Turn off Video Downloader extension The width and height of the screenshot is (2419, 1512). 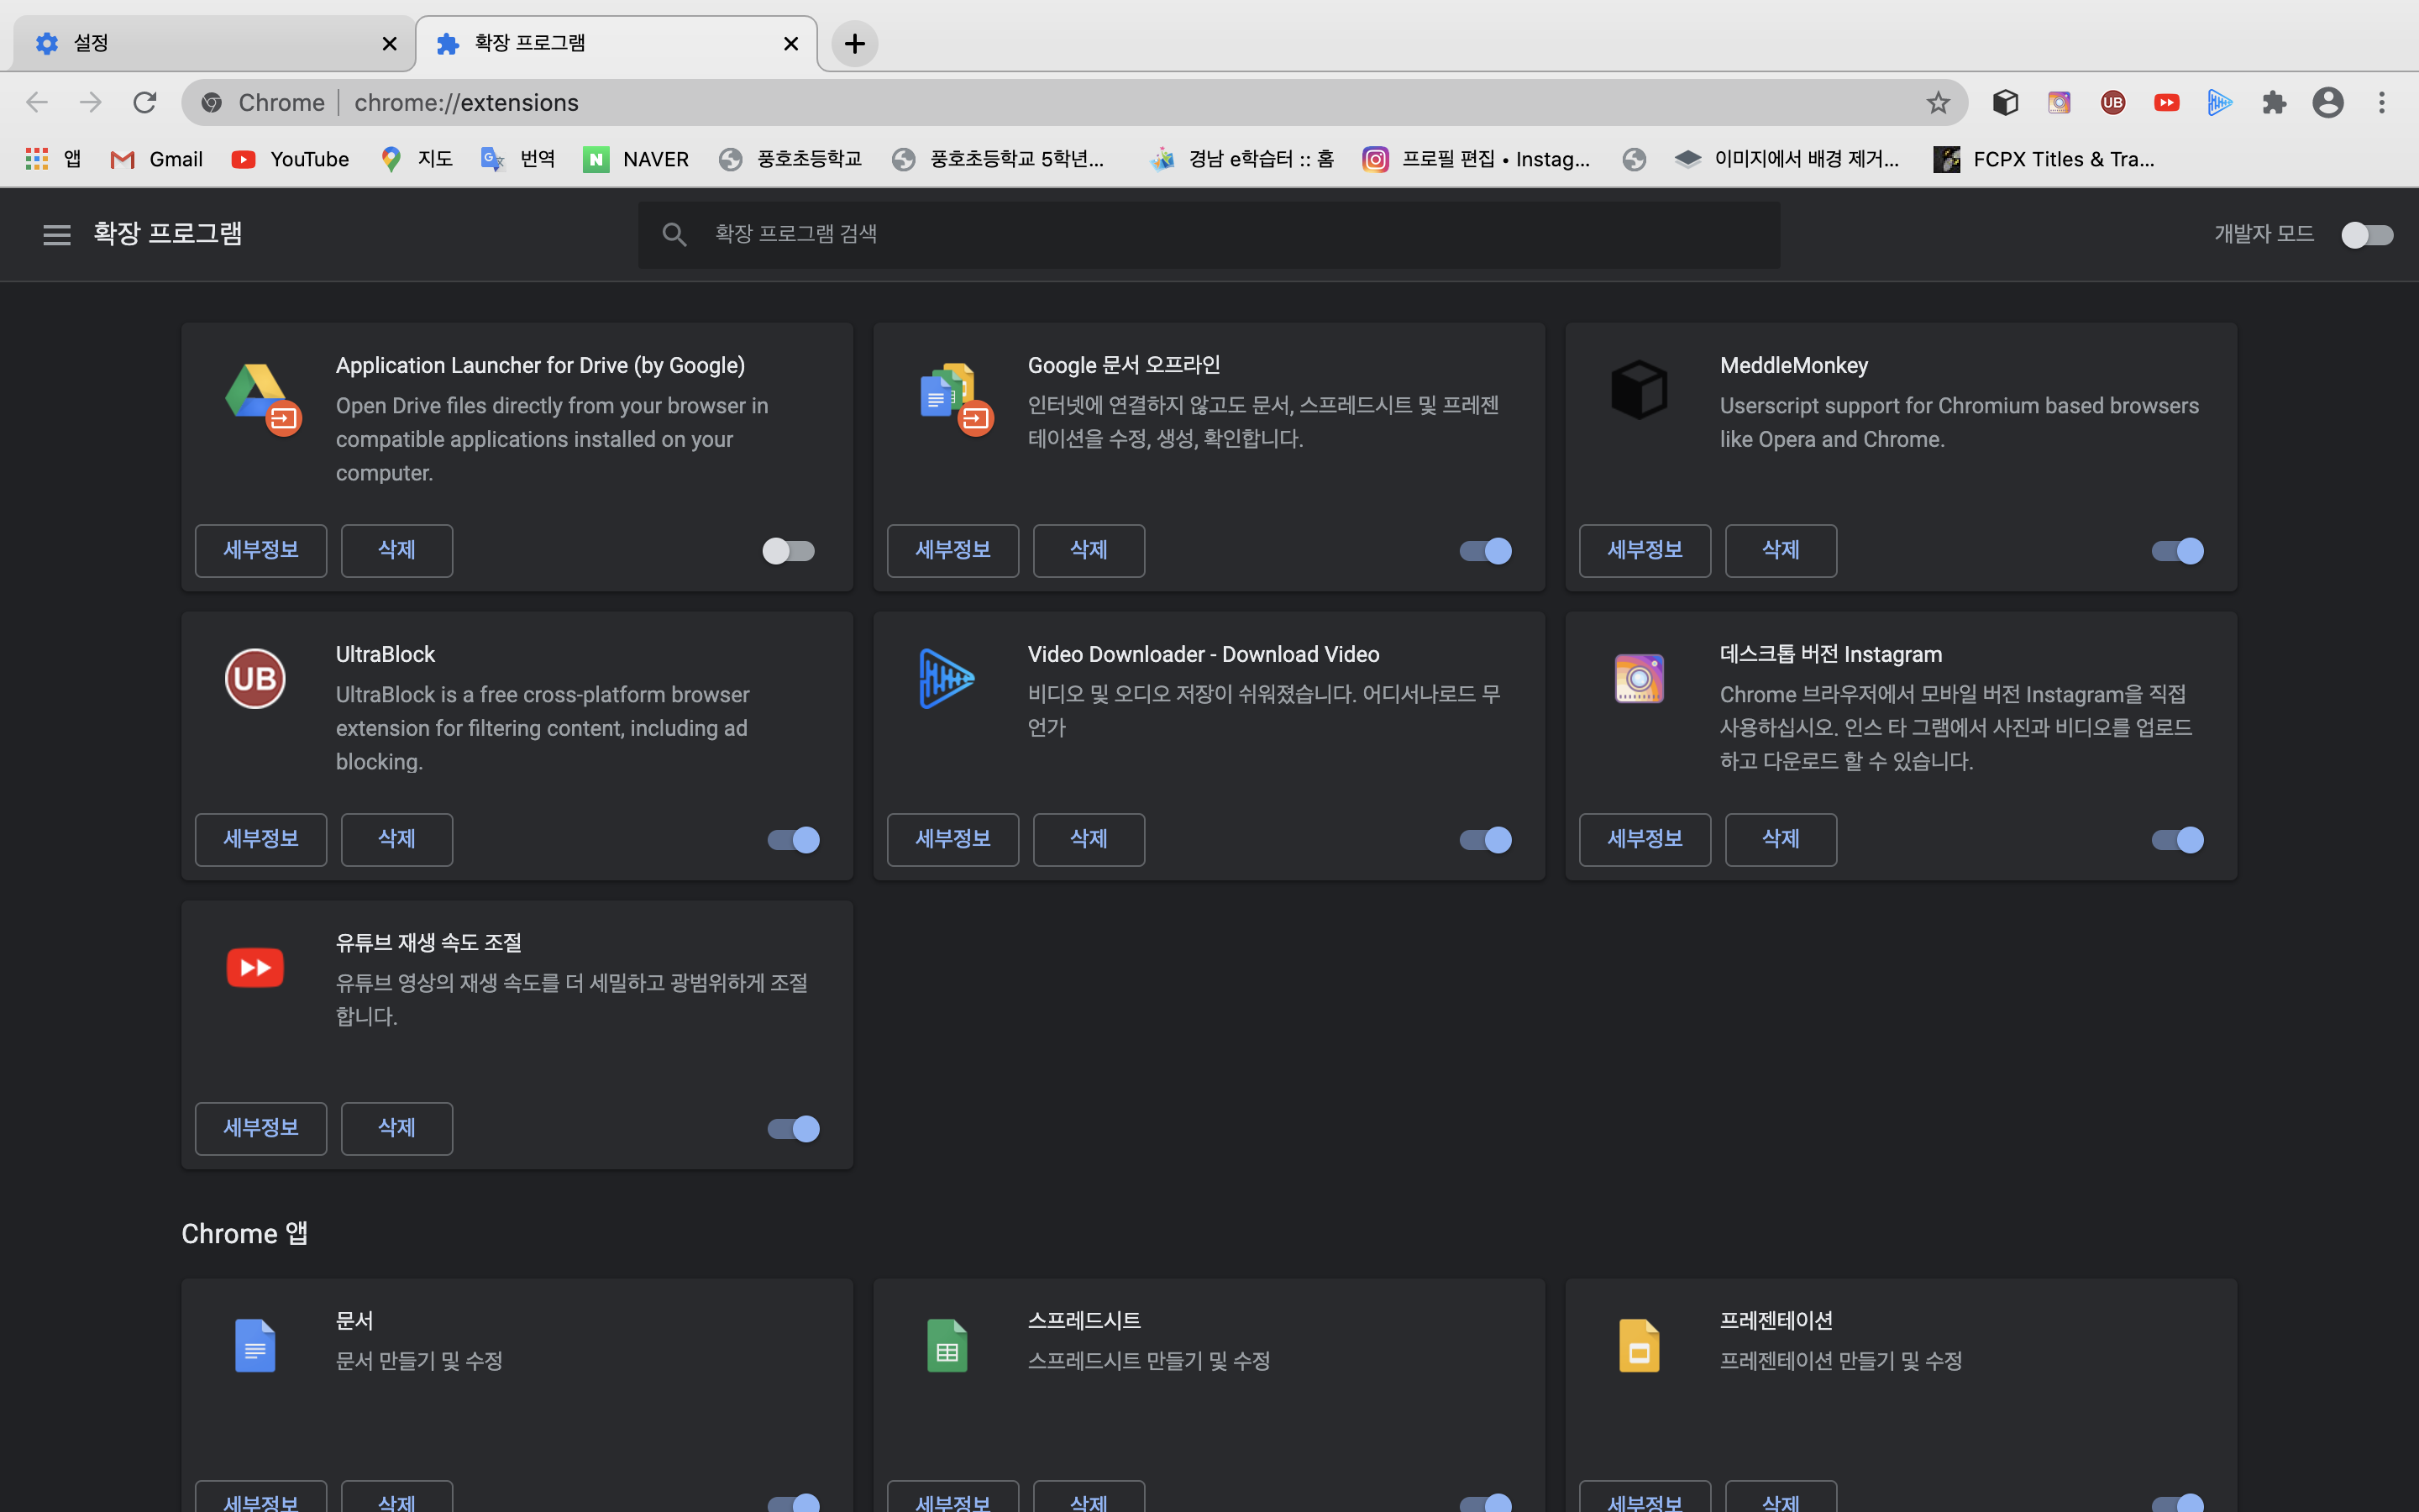(x=1485, y=840)
